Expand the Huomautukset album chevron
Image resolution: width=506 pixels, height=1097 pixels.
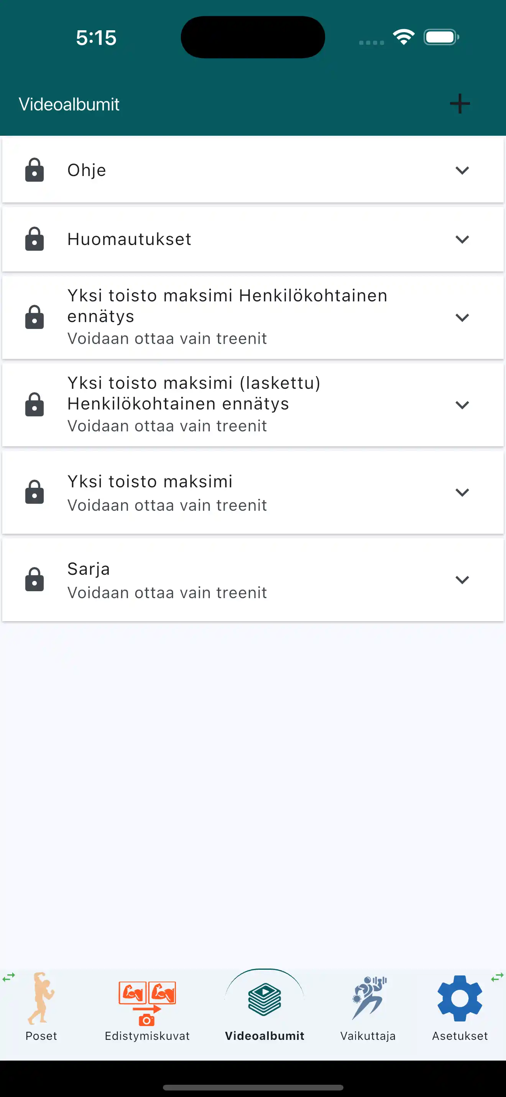462,239
